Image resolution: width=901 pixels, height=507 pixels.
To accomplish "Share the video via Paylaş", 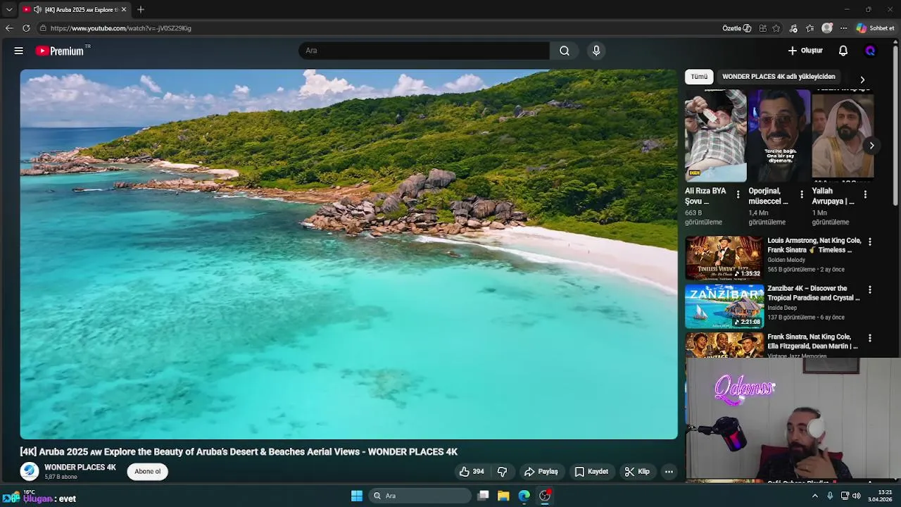I will click(541, 472).
